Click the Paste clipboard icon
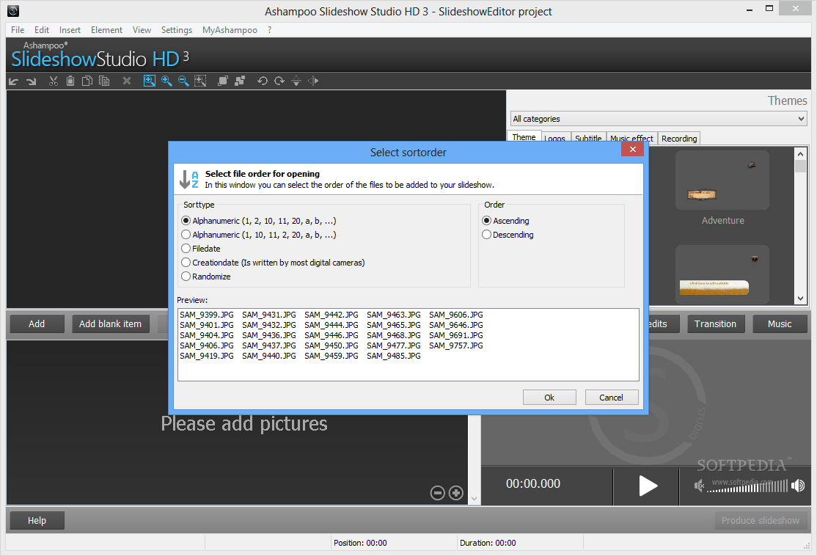This screenshot has height=556, width=817. [70, 81]
